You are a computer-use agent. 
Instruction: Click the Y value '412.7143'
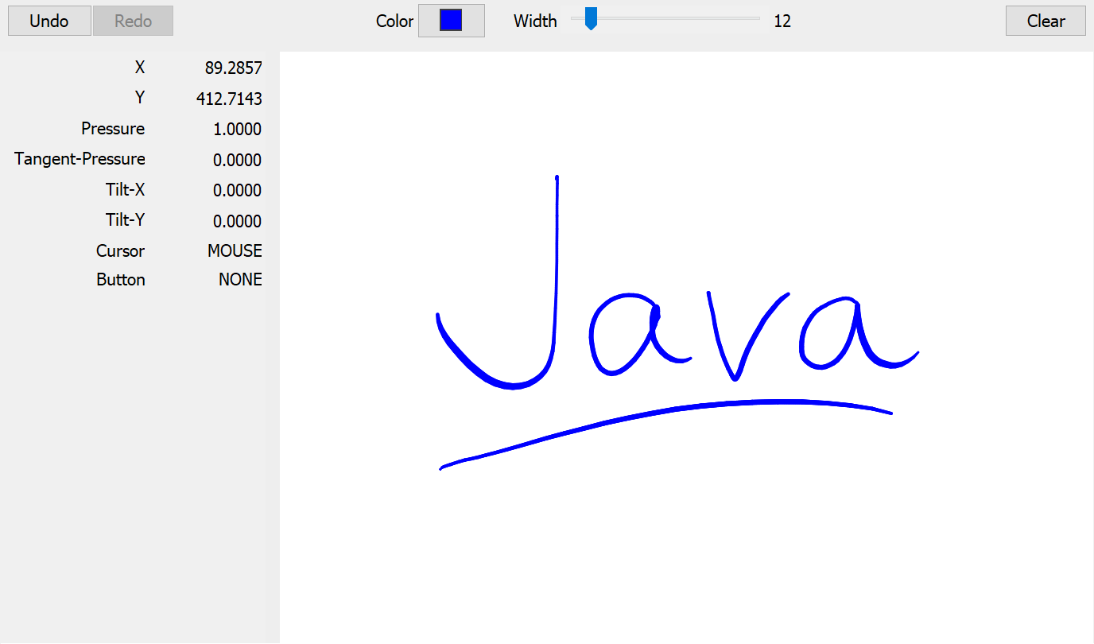(229, 99)
